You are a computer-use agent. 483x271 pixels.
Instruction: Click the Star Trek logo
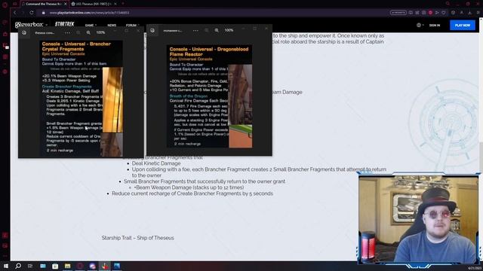coord(64,24)
